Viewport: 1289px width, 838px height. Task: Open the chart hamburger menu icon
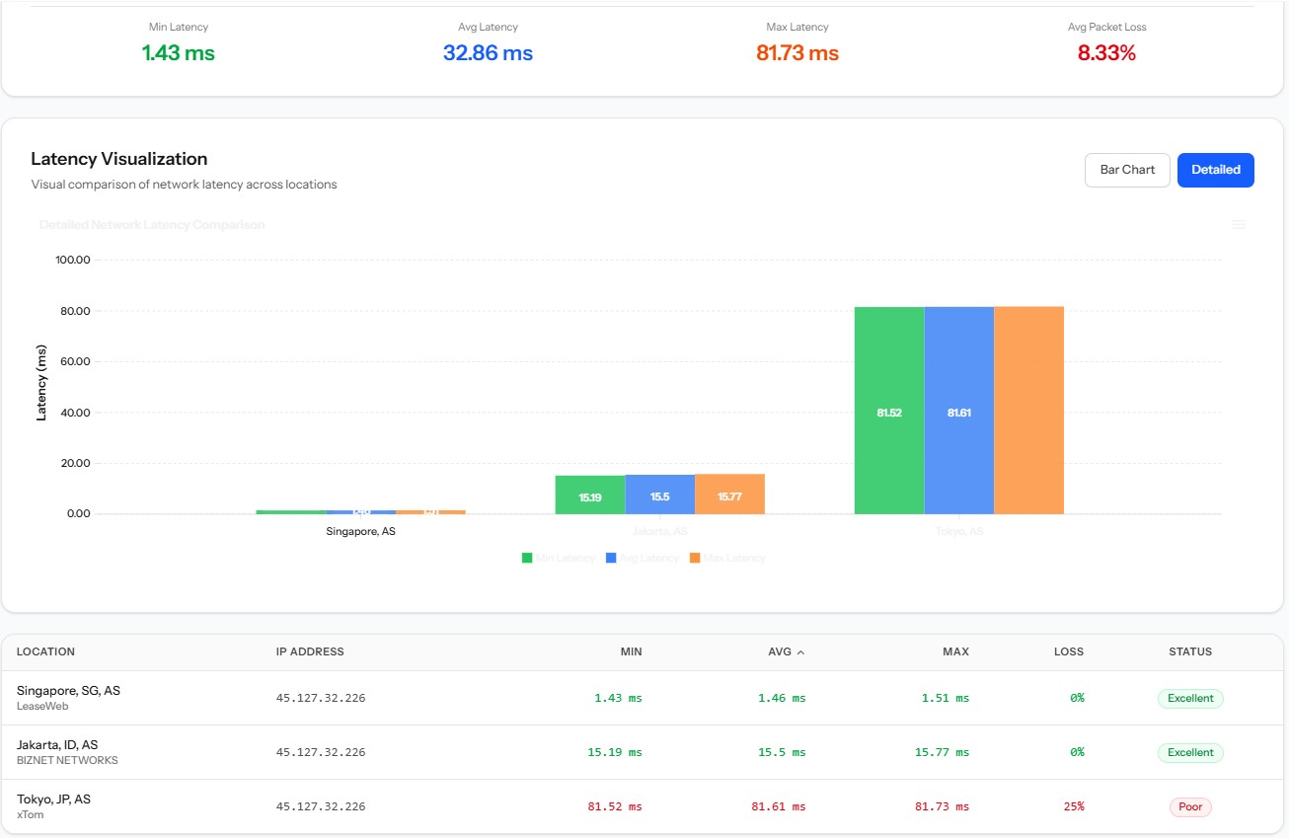tap(1240, 225)
